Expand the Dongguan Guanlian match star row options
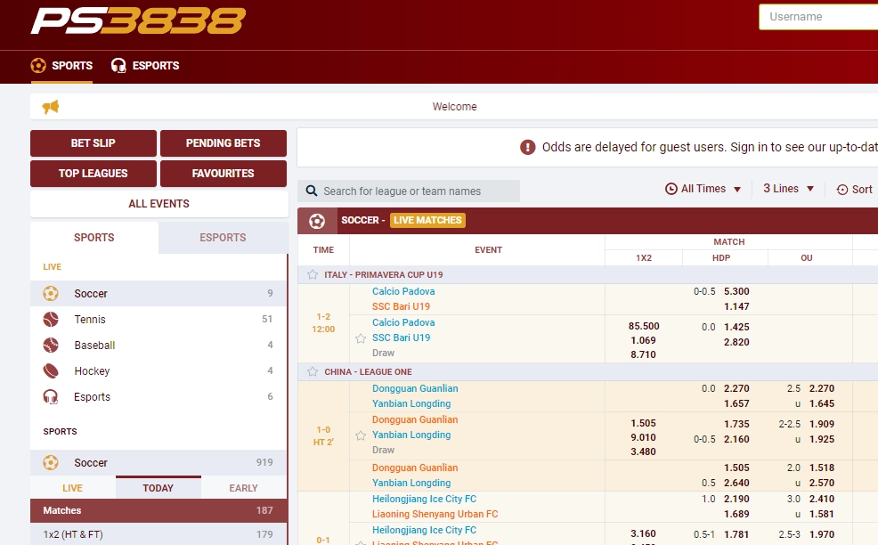 pos(362,435)
